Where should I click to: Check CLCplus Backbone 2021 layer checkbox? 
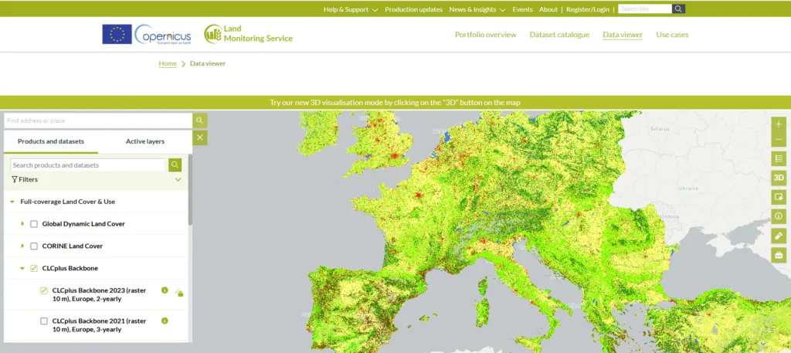44,321
